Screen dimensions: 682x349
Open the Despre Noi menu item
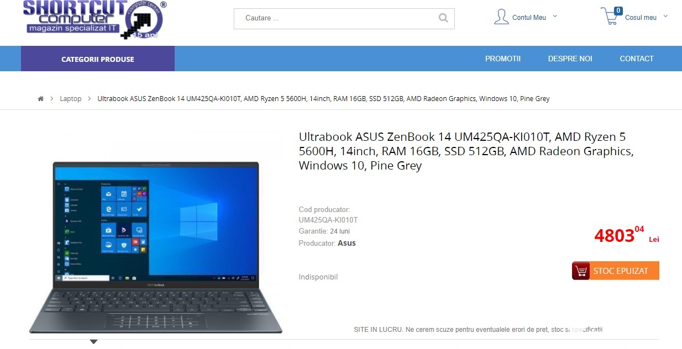click(570, 59)
